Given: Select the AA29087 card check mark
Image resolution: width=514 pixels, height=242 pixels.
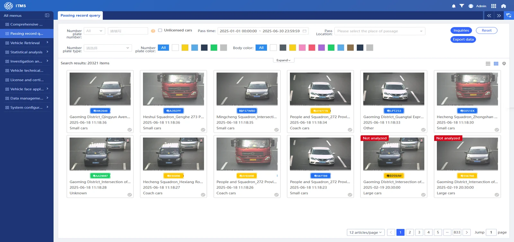Looking at the screenshot, I should point(129,195).
